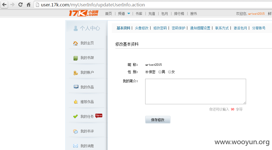This screenshot has height=150, width=272.
Task: Open 首页 in top navigation
Action: [x=109, y=14]
